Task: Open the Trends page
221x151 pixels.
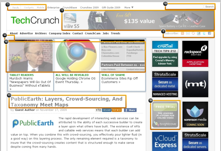Action: [115, 33]
